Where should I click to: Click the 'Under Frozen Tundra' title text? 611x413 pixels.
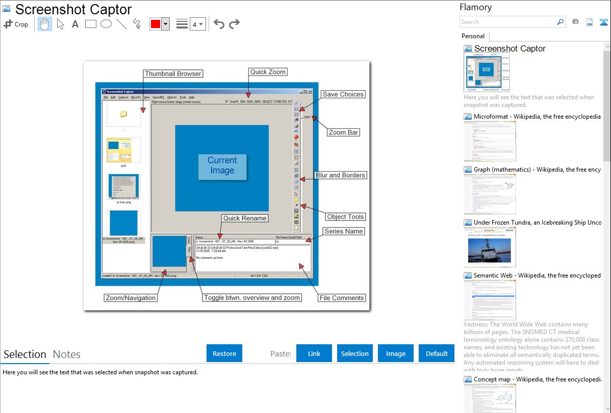click(538, 222)
